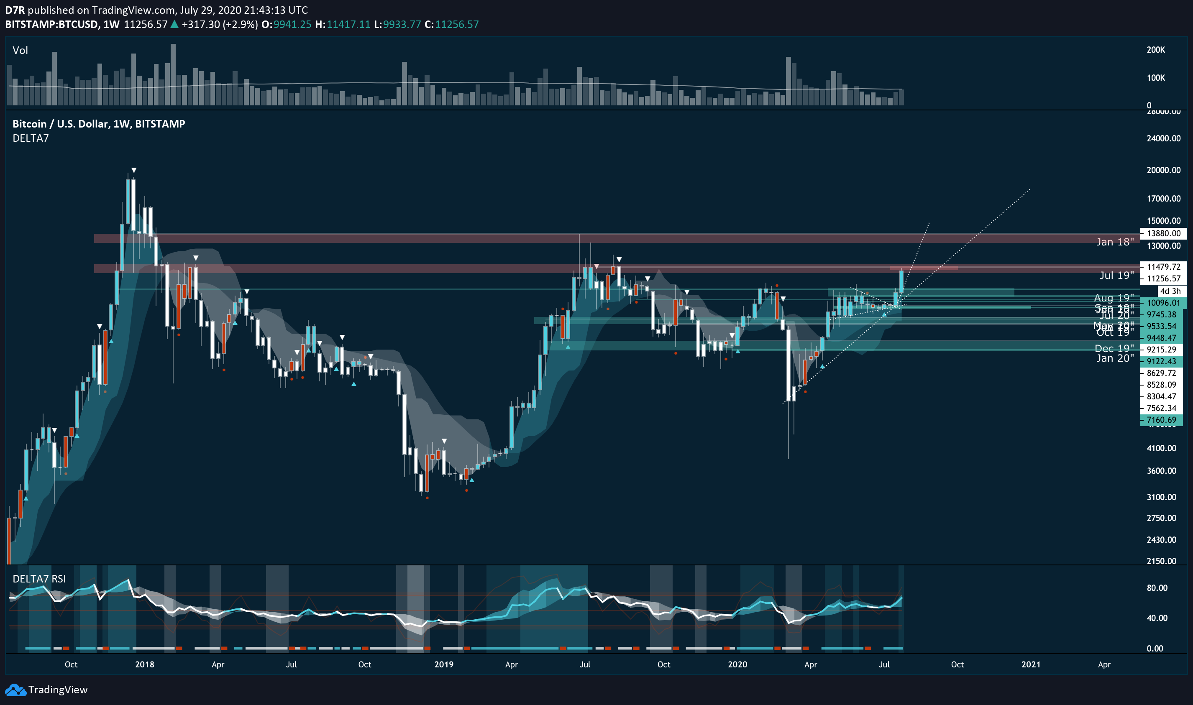The width and height of the screenshot is (1193, 705).
Task: Click the 11256.57 current price tag
Action: [1164, 279]
